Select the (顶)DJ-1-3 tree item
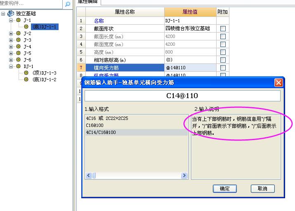295x211 pixels. pyautogui.click(x=45, y=73)
